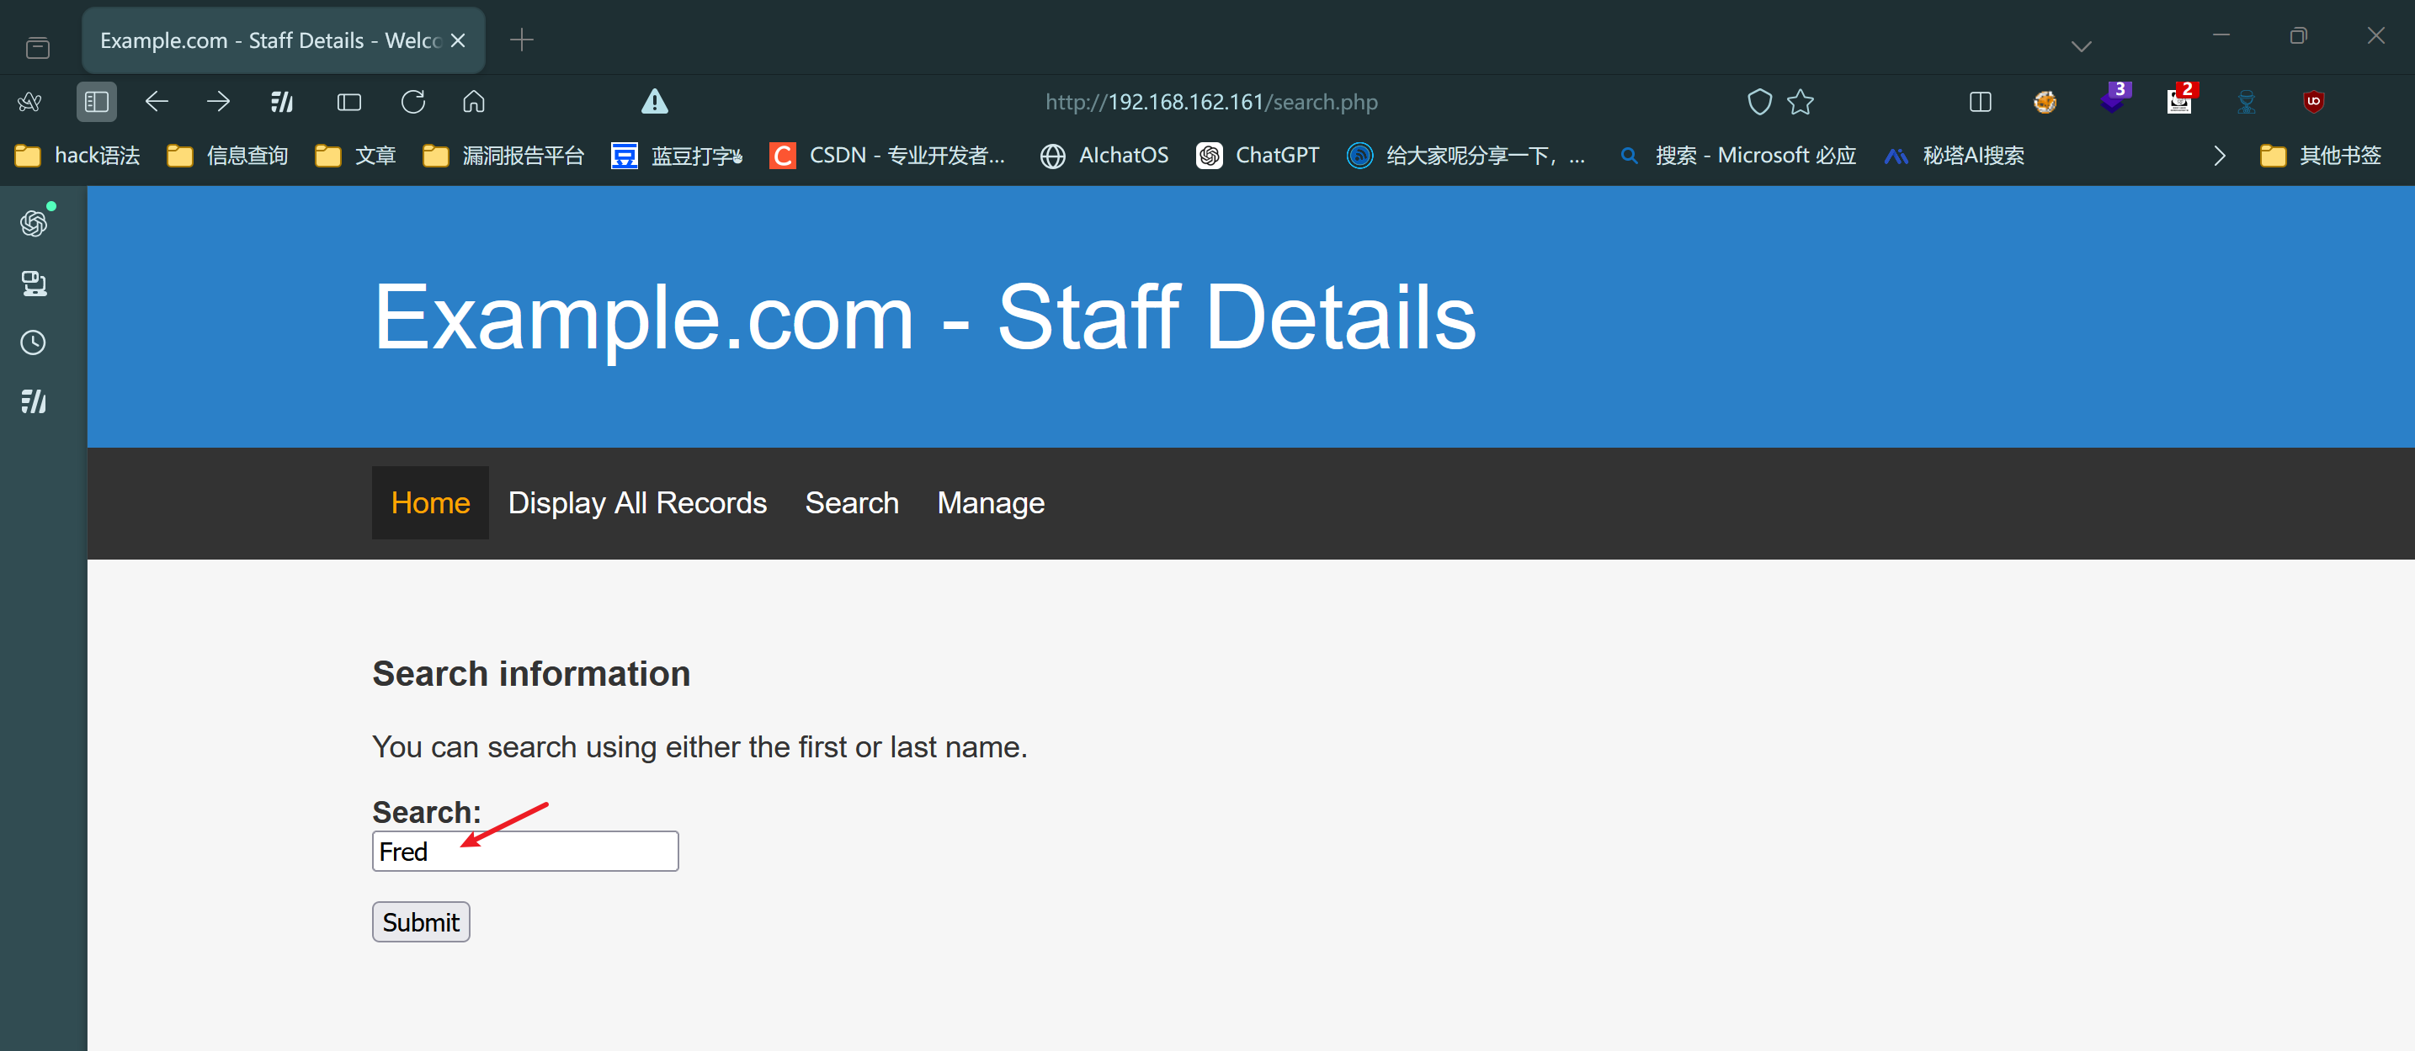Open ChatGPT icon in left sidebar
The width and height of the screenshot is (2415, 1051).
click(34, 223)
